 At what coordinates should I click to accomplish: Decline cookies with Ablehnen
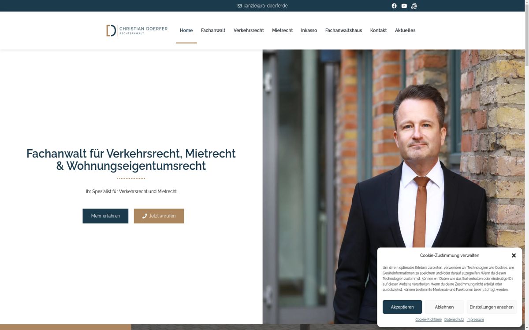[x=444, y=307]
